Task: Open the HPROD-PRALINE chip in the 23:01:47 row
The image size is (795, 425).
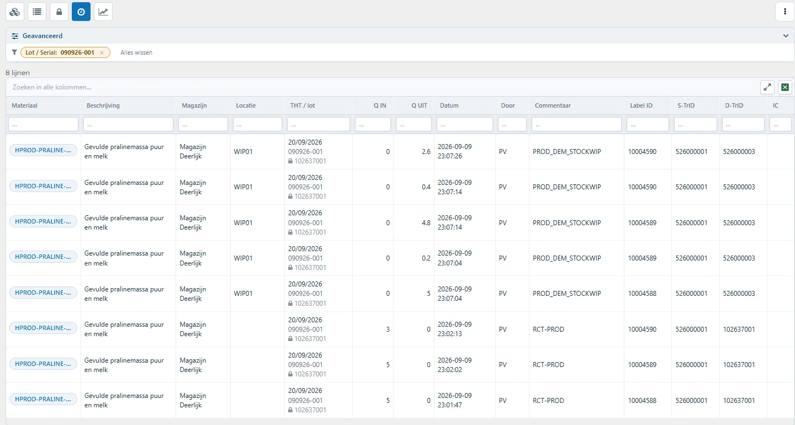Action: coord(44,400)
